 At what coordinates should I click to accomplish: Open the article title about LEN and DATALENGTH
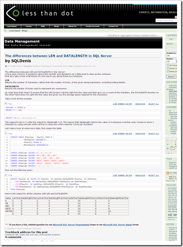(58, 56)
